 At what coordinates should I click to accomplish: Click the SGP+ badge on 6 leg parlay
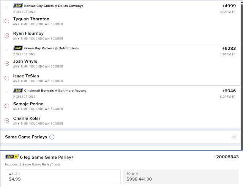[x=11, y=157]
